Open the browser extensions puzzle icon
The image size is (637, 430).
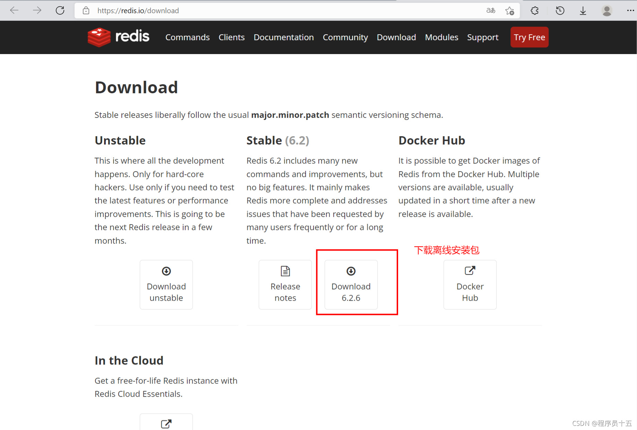pyautogui.click(x=535, y=11)
